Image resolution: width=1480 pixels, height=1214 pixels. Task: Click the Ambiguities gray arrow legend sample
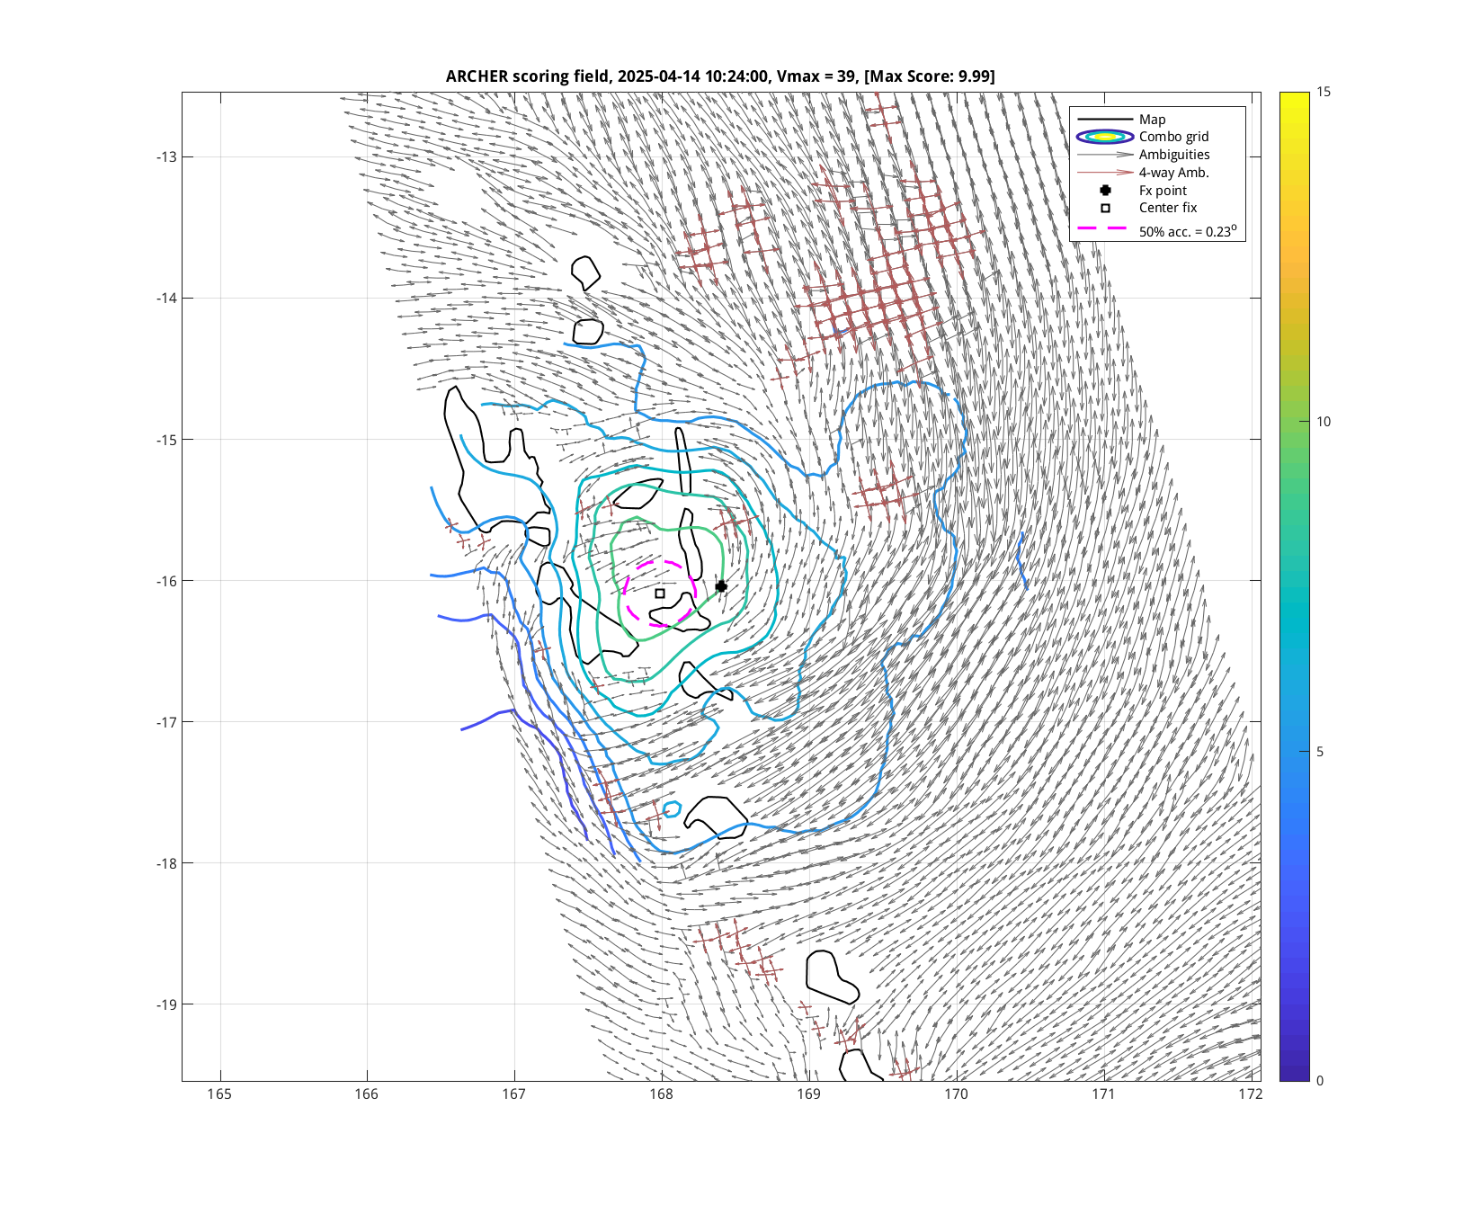tap(1105, 155)
